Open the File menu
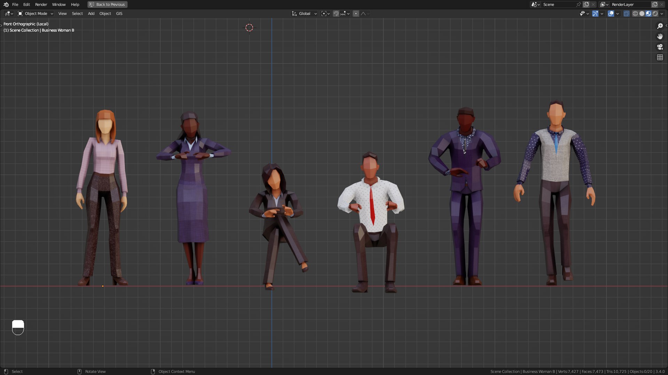The height and width of the screenshot is (375, 668). point(15,5)
